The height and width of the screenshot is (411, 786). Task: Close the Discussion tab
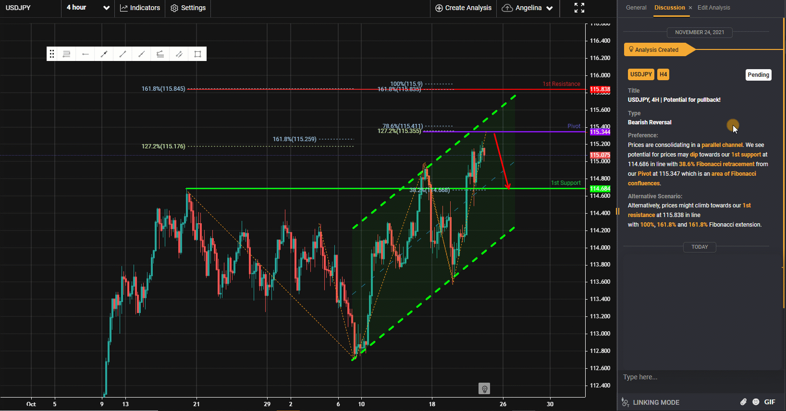690,8
